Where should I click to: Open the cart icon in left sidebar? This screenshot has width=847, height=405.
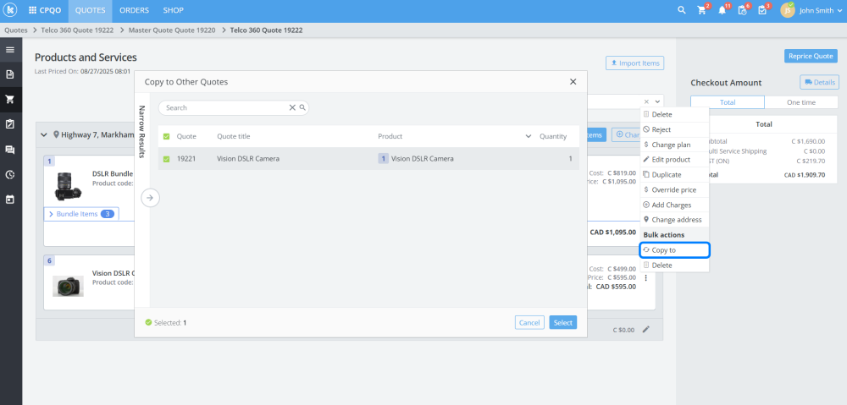click(9, 99)
